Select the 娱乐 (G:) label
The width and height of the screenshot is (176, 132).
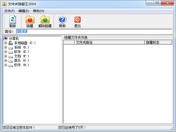click(21, 60)
